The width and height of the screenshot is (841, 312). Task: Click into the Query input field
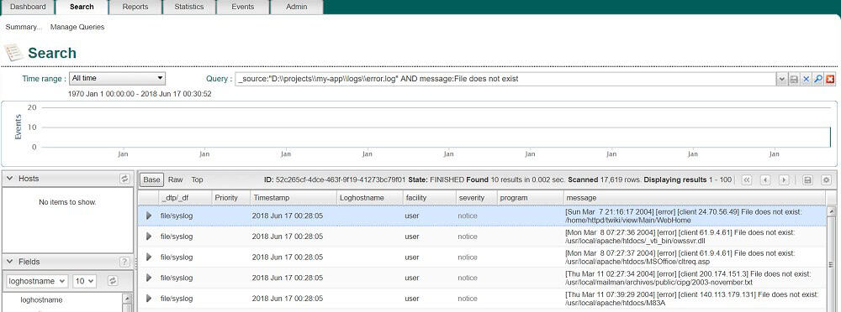[x=505, y=79]
